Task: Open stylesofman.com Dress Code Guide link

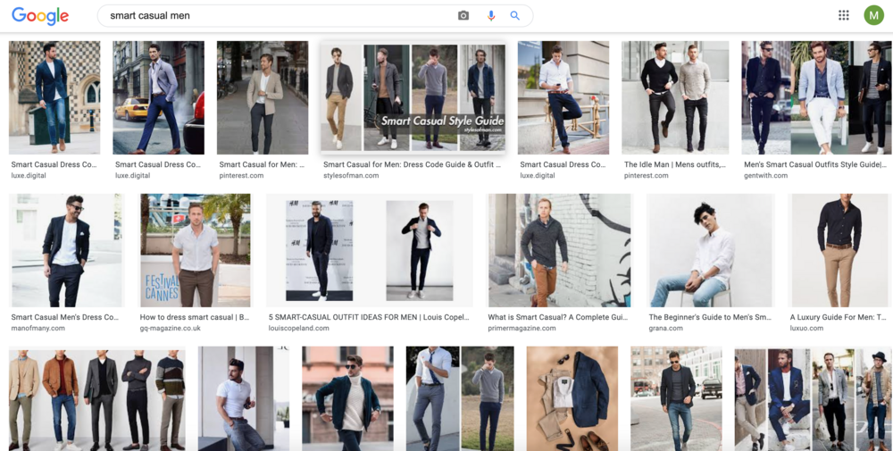Action: click(x=413, y=164)
